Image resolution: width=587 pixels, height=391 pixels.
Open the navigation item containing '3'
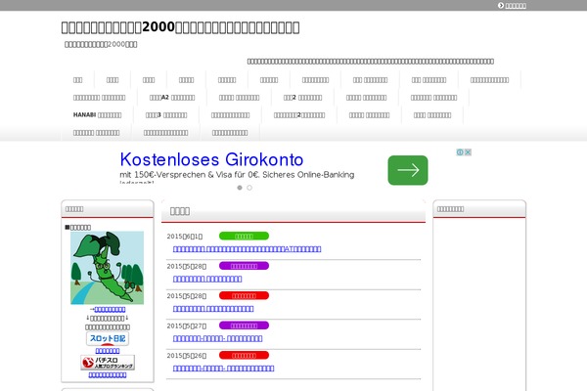166,115
